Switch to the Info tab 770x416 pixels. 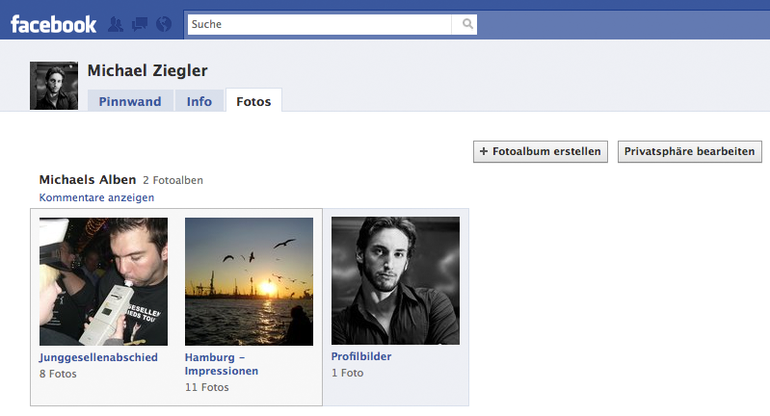[199, 101]
